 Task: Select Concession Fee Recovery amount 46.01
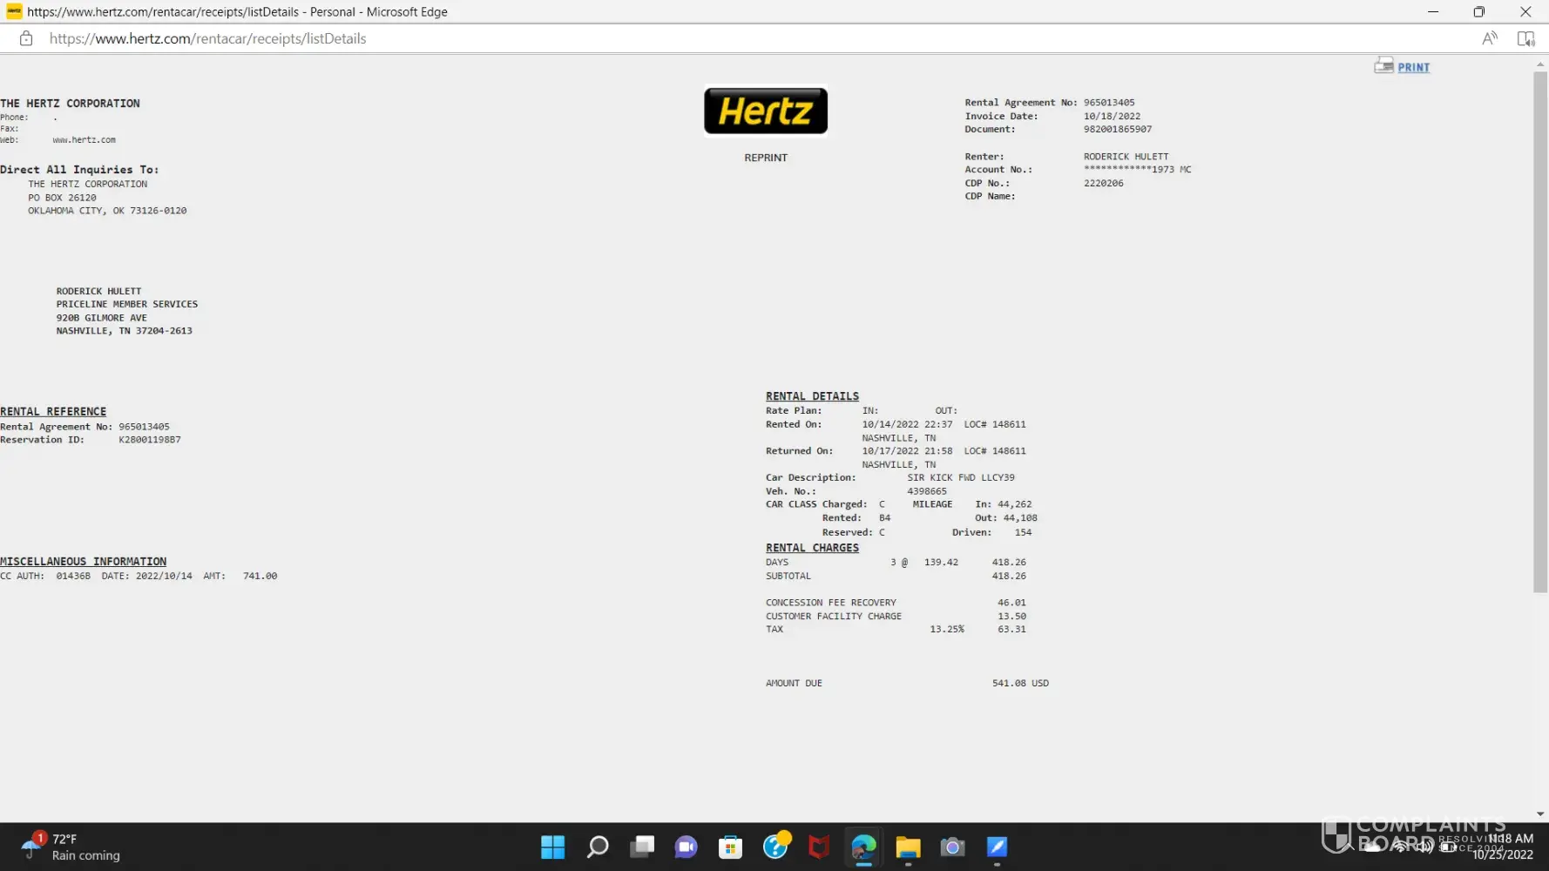(1011, 603)
